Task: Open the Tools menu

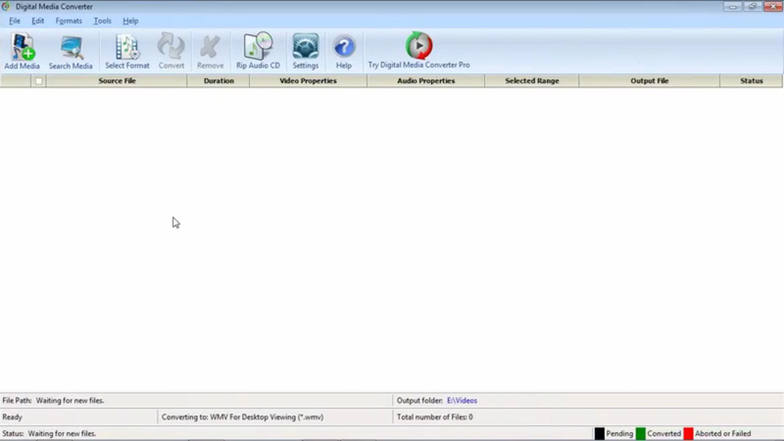Action: point(103,21)
